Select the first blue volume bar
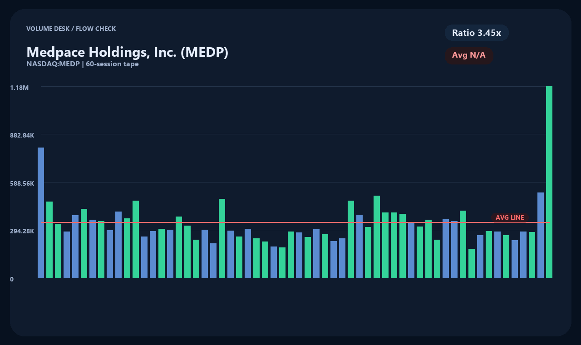 [x=41, y=213]
